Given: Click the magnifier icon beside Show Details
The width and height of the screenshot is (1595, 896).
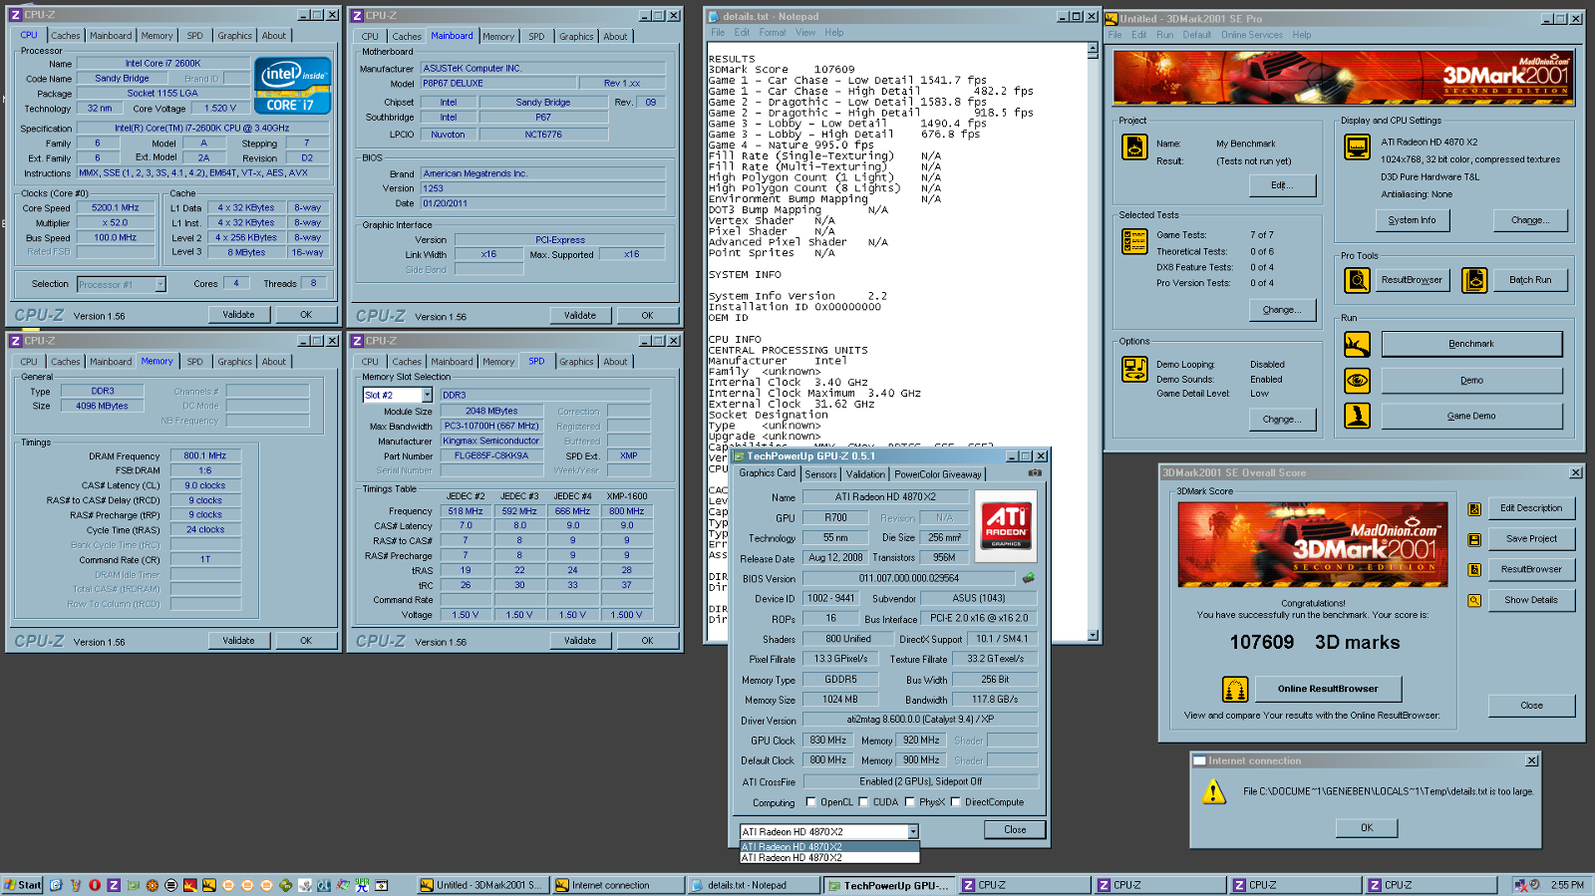Looking at the screenshot, I should click(1474, 600).
